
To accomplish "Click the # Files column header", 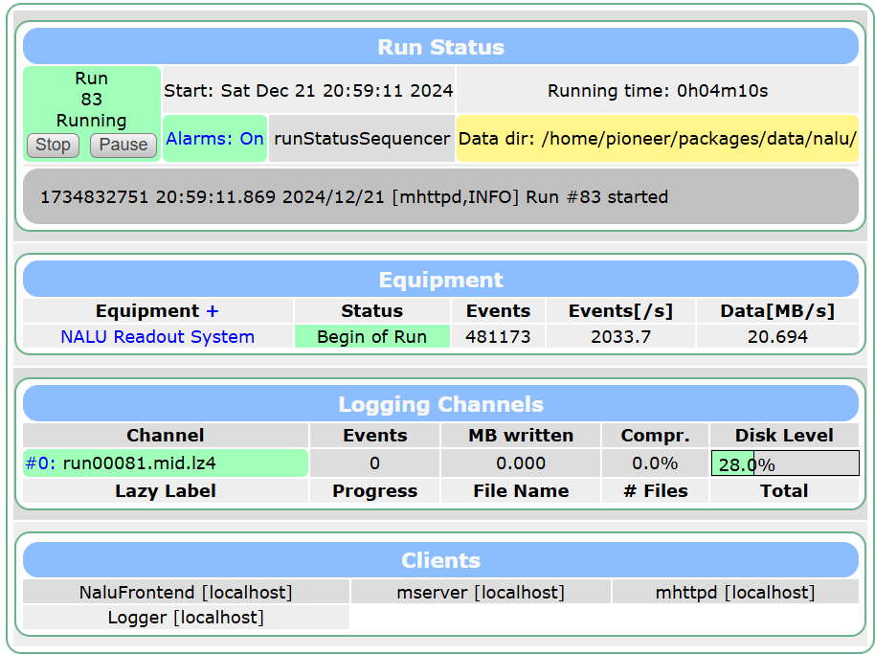I will coord(655,491).
